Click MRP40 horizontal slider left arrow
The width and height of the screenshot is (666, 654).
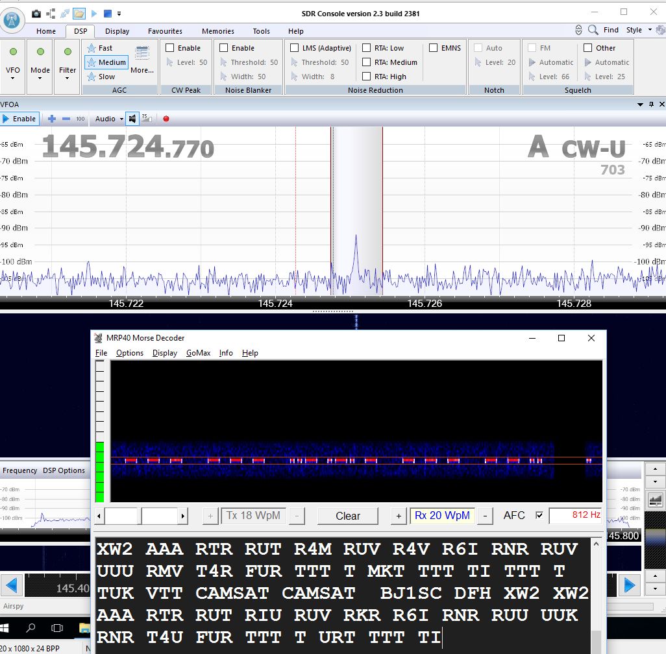[x=99, y=516]
